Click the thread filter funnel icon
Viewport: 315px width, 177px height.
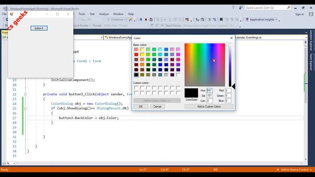[152, 26]
